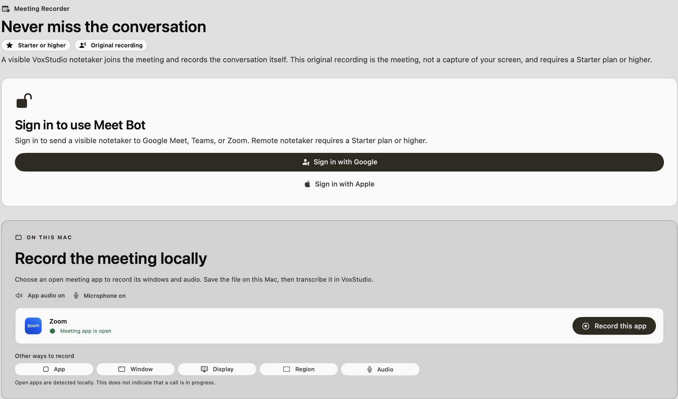Click the Never miss the conversation heading
This screenshot has width=678, height=399.
104,27
